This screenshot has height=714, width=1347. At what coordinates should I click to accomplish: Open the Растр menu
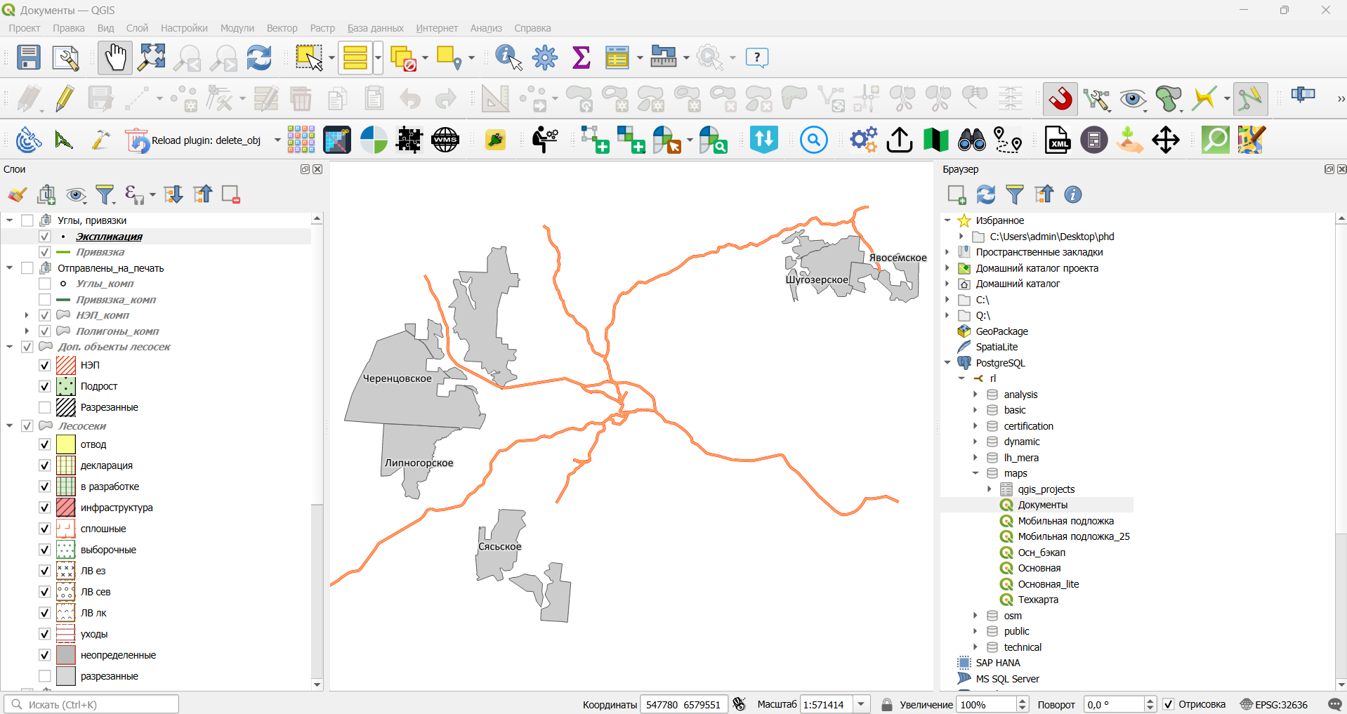point(322,28)
